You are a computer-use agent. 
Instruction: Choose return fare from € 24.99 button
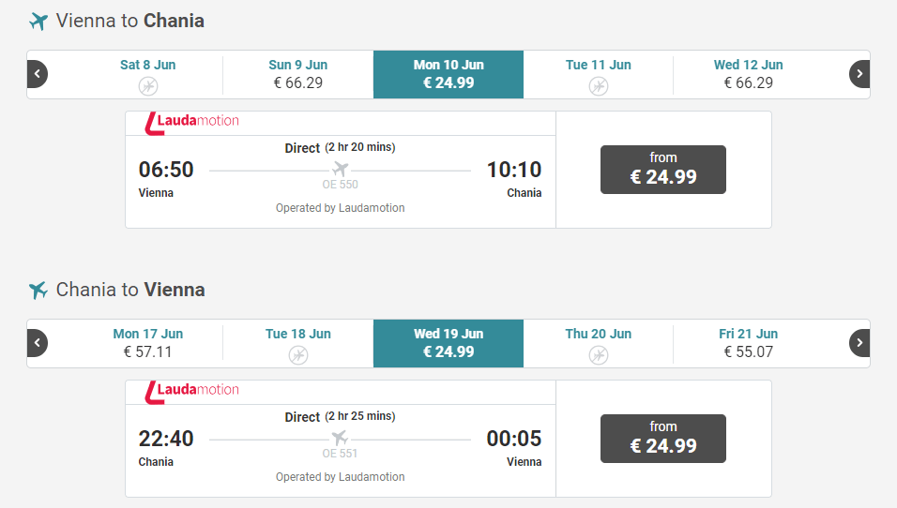pos(663,439)
